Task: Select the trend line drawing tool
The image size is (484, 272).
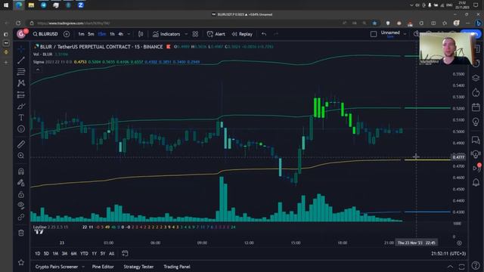Action: coord(21,60)
